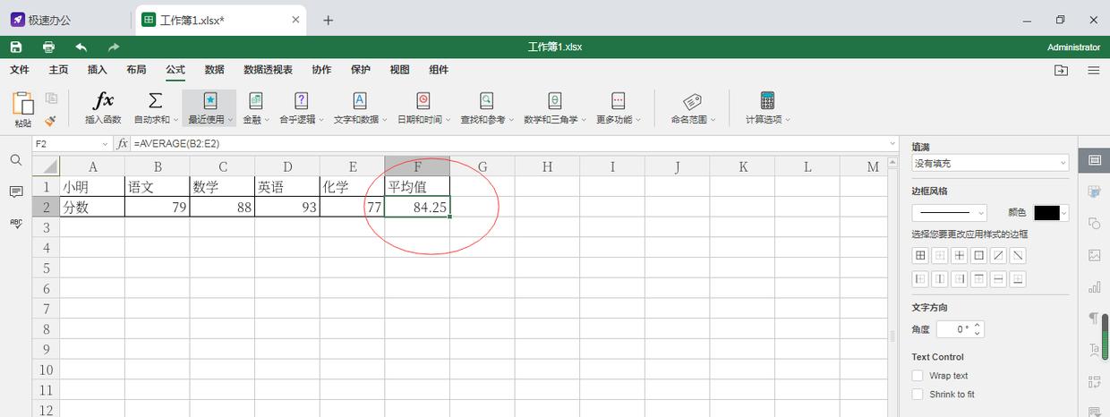Expand the 合乎逻辑 logical functions dropdown
The image size is (1110, 417).
[x=321, y=120]
